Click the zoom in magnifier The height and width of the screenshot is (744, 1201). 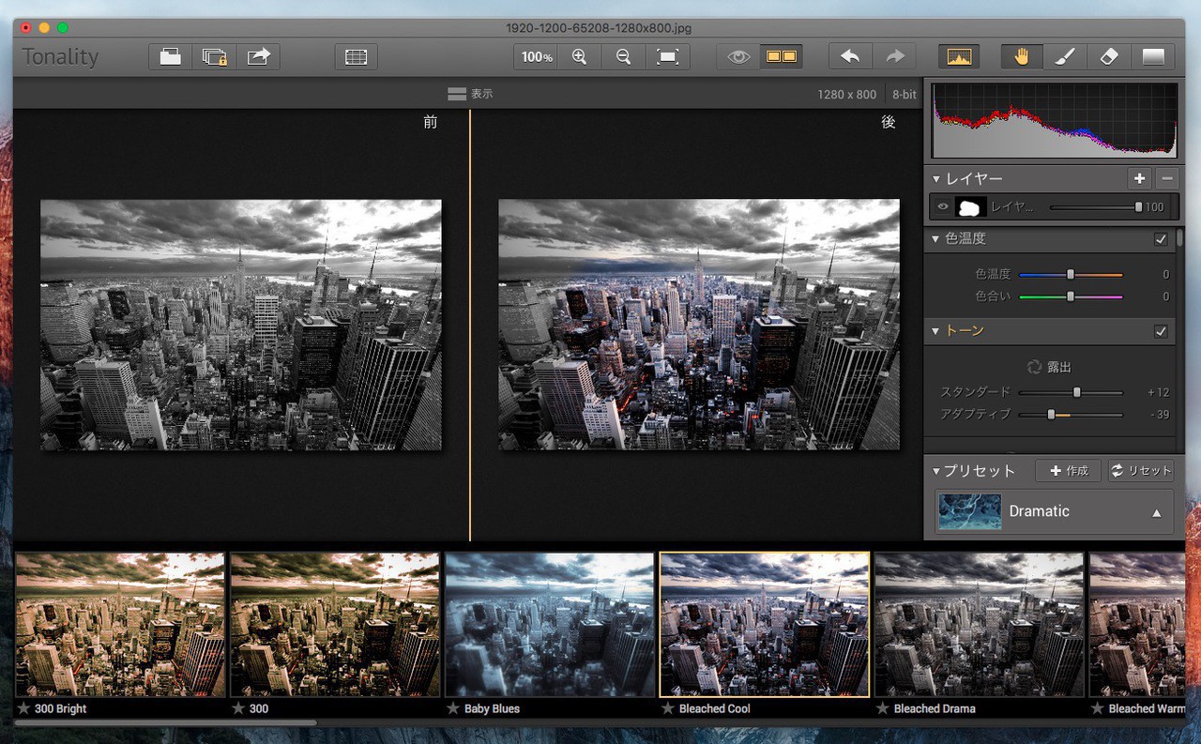[x=580, y=57]
